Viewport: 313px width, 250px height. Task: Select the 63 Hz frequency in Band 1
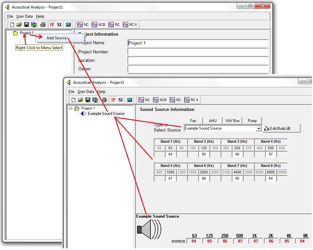[x=170, y=148]
